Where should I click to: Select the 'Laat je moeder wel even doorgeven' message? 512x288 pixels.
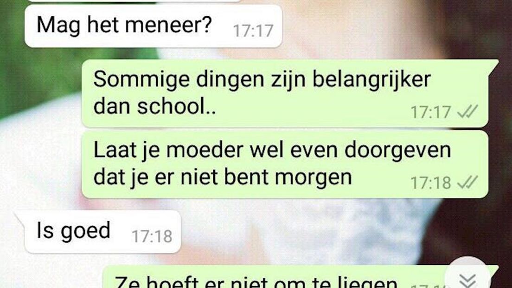(x=285, y=164)
